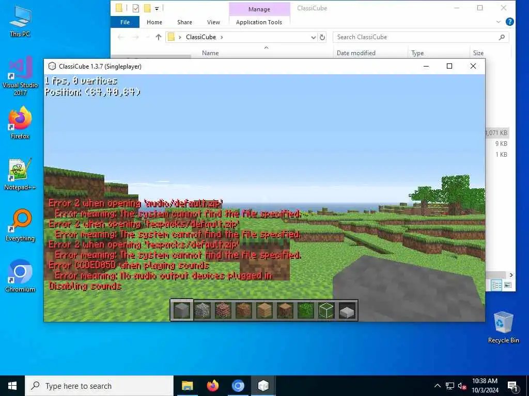The width and height of the screenshot is (529, 396).
Task: Open the Application Tools ribbon tab
Action: tap(259, 22)
